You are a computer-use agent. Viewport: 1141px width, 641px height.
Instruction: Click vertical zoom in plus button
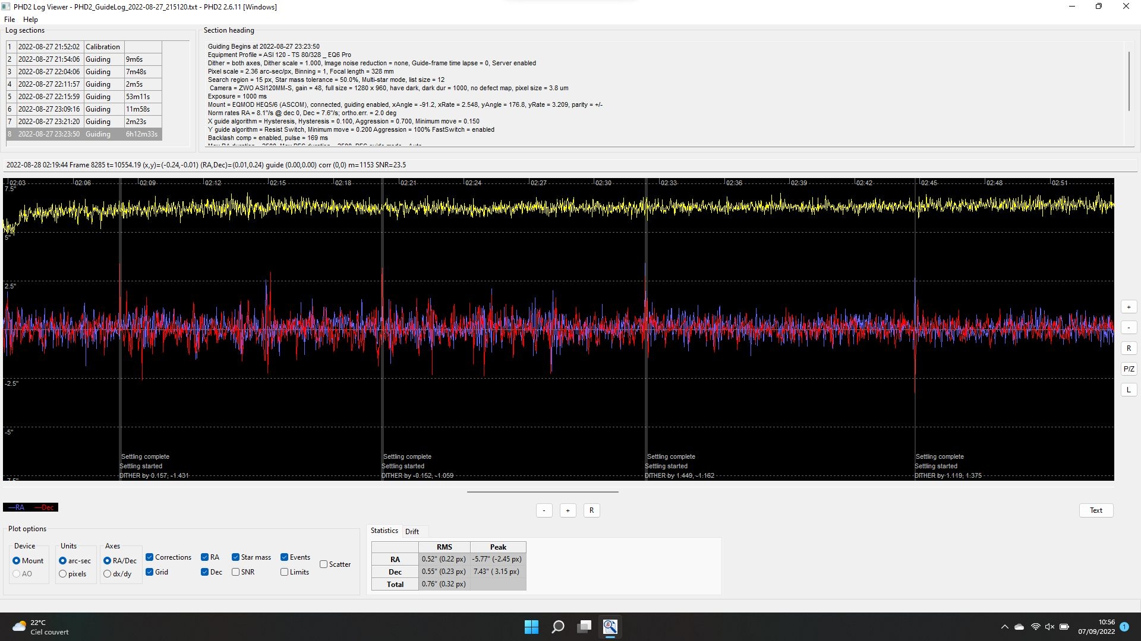[x=1129, y=307]
